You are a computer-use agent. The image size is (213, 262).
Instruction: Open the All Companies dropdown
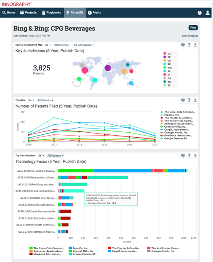coord(84,45)
